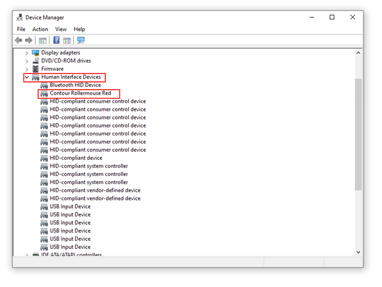Click the Display adapters category icon
The height and width of the screenshot is (287, 382).
pyautogui.click(x=36, y=53)
